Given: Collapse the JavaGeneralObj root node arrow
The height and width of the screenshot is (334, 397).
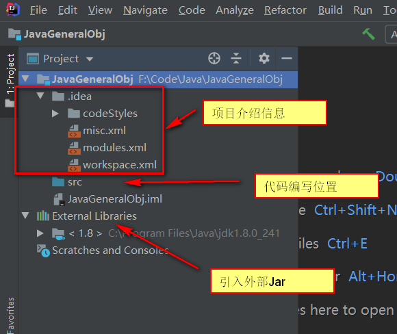Looking at the screenshot, I should pos(25,79).
